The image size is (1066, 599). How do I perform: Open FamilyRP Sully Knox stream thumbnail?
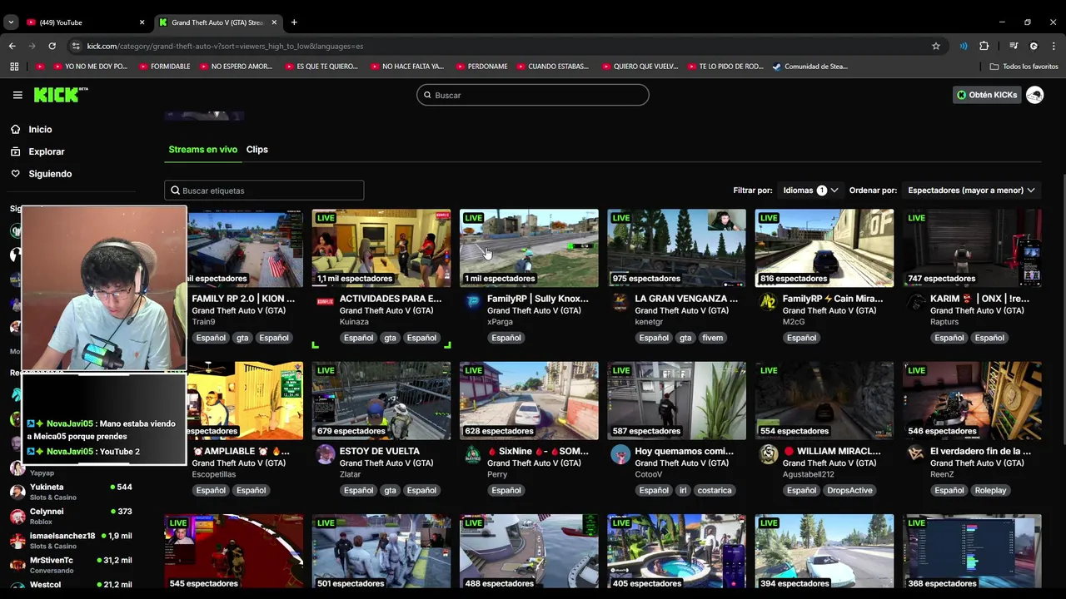coord(529,248)
